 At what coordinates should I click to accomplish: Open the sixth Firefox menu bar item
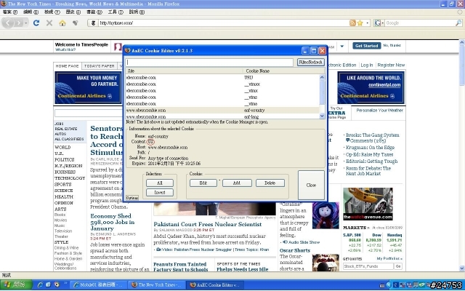116,12
